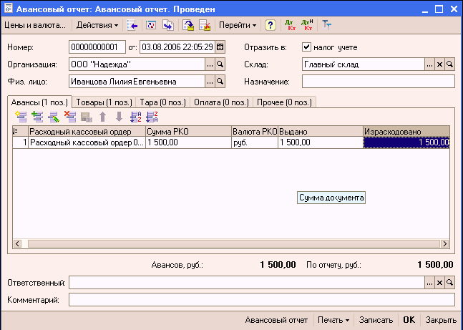463x330 pixels.
Task: Click the Дт/Кт accounting entries icon
Action: (291, 25)
